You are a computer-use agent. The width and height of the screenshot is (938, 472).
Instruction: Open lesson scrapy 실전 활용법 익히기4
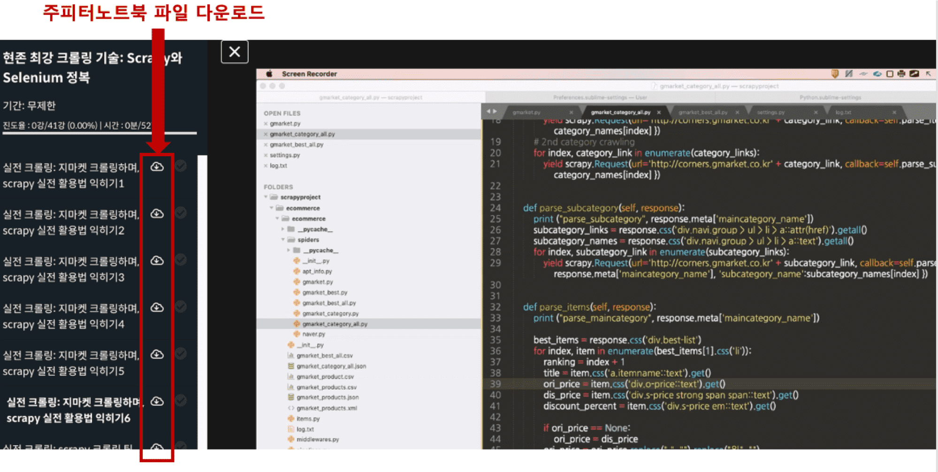pyautogui.click(x=71, y=316)
